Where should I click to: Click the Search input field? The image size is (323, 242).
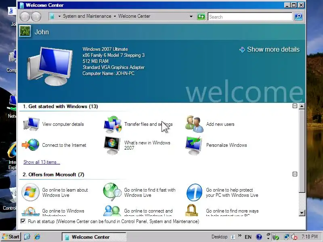[x=250, y=17]
